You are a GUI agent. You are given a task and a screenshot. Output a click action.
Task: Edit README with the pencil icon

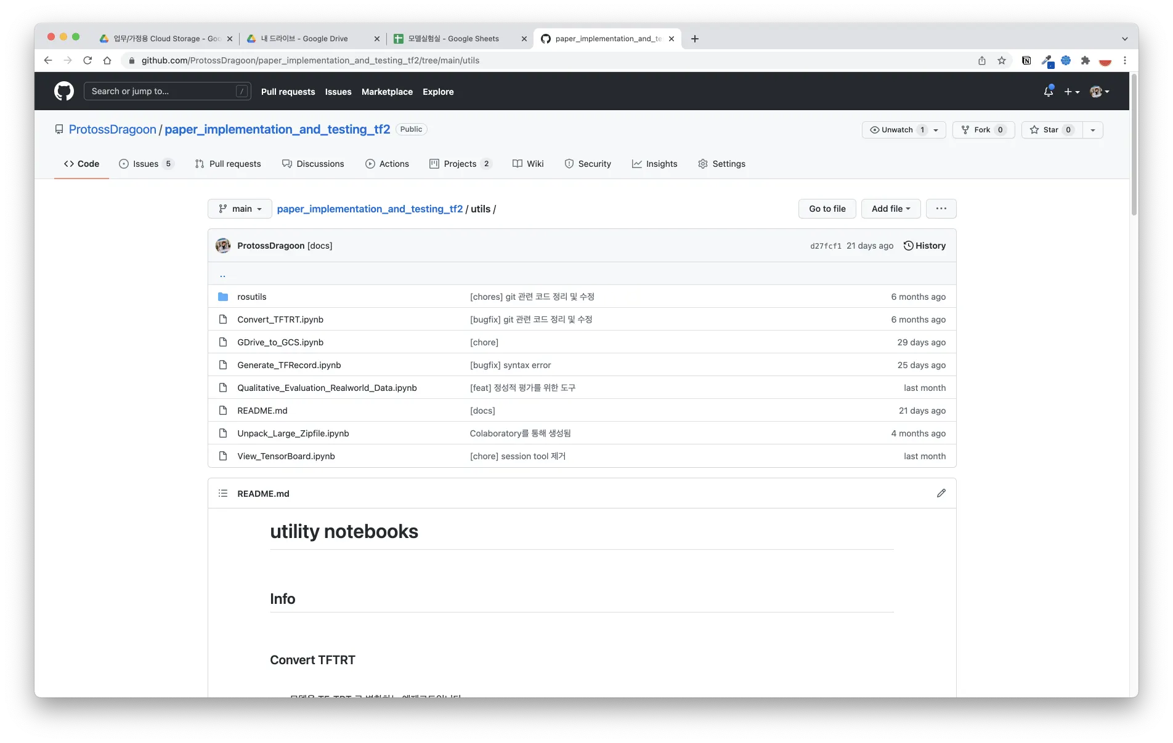(x=941, y=493)
